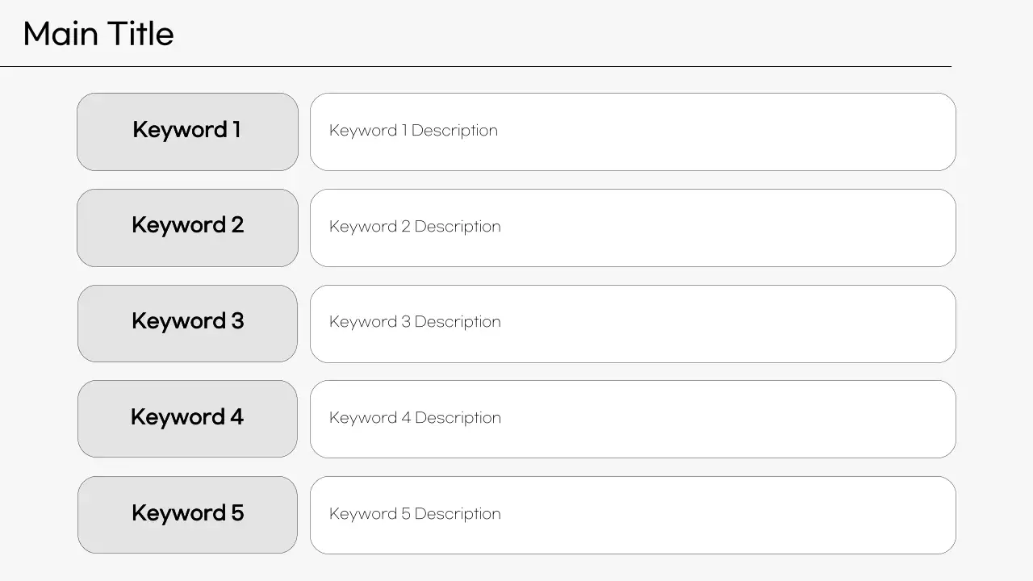Click the Keyword 5 gray box
Viewport: 1033px width, 581px height.
click(x=187, y=515)
